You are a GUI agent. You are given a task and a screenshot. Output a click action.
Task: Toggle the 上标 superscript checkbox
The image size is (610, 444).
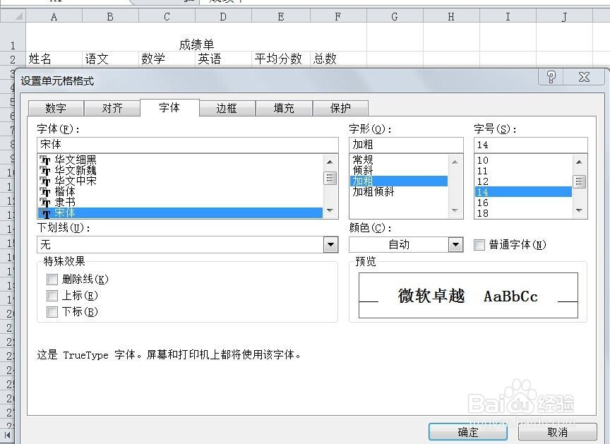coord(52,296)
